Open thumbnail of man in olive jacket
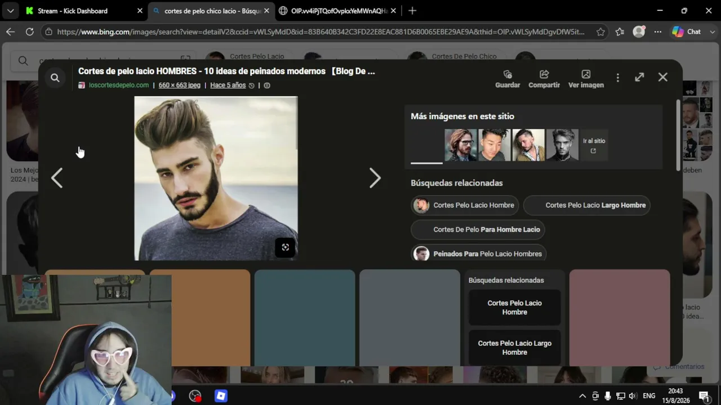 [528, 145]
